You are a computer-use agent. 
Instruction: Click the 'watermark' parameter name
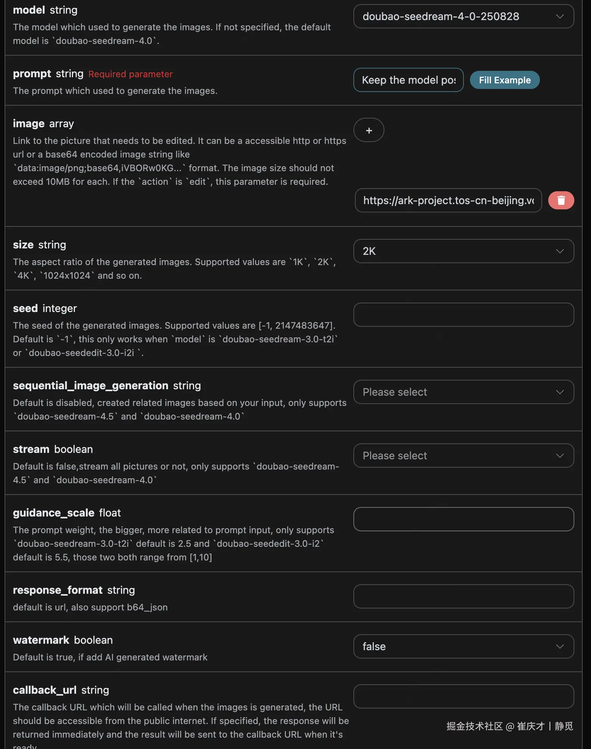[41, 640]
